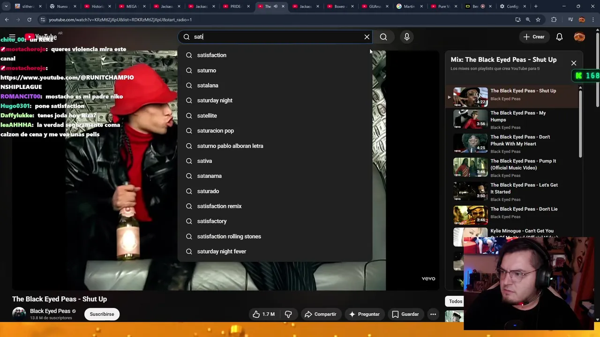Open the Crear menu

pos(534,37)
